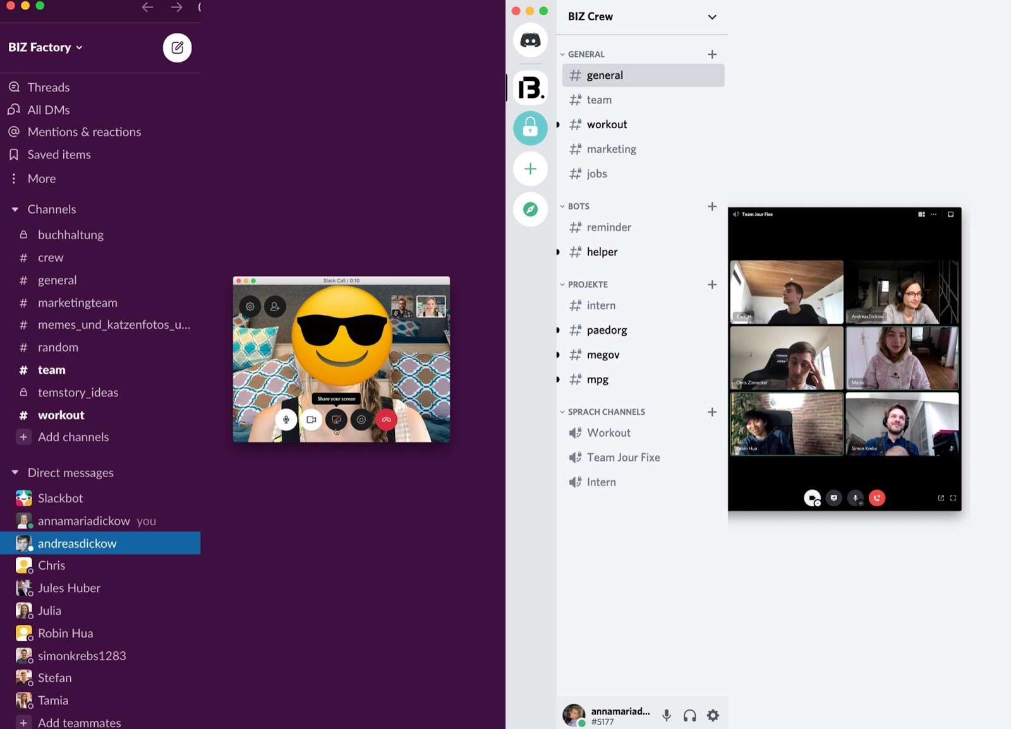Toggle Discord mute in user panel
The height and width of the screenshot is (729, 1011).
point(666,715)
